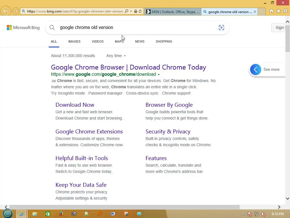Switch to SHOPPING results
This screenshot has width=290, height=218.
[164, 41]
